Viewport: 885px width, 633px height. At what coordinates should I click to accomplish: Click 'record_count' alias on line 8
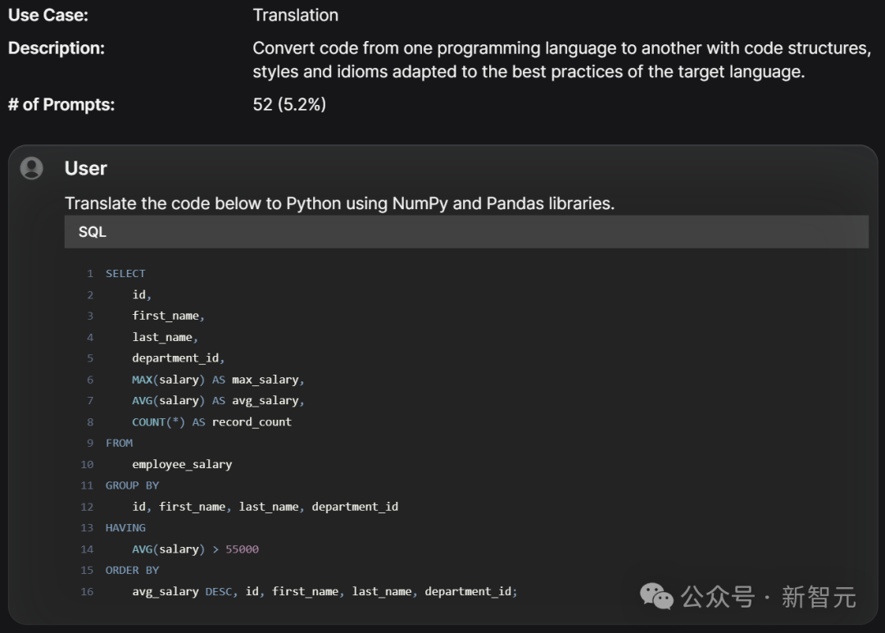[x=252, y=422]
